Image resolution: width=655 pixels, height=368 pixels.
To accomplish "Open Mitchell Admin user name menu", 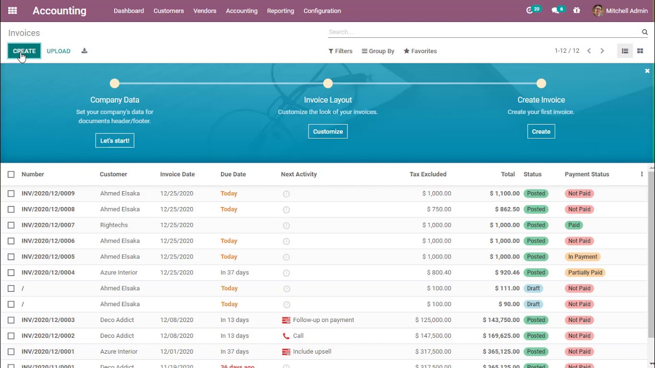I will [x=627, y=11].
